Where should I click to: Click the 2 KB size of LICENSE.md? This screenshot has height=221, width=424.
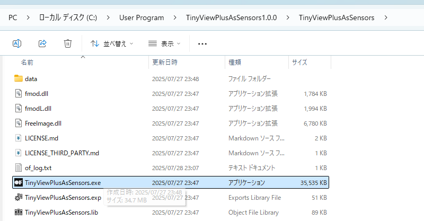321,138
